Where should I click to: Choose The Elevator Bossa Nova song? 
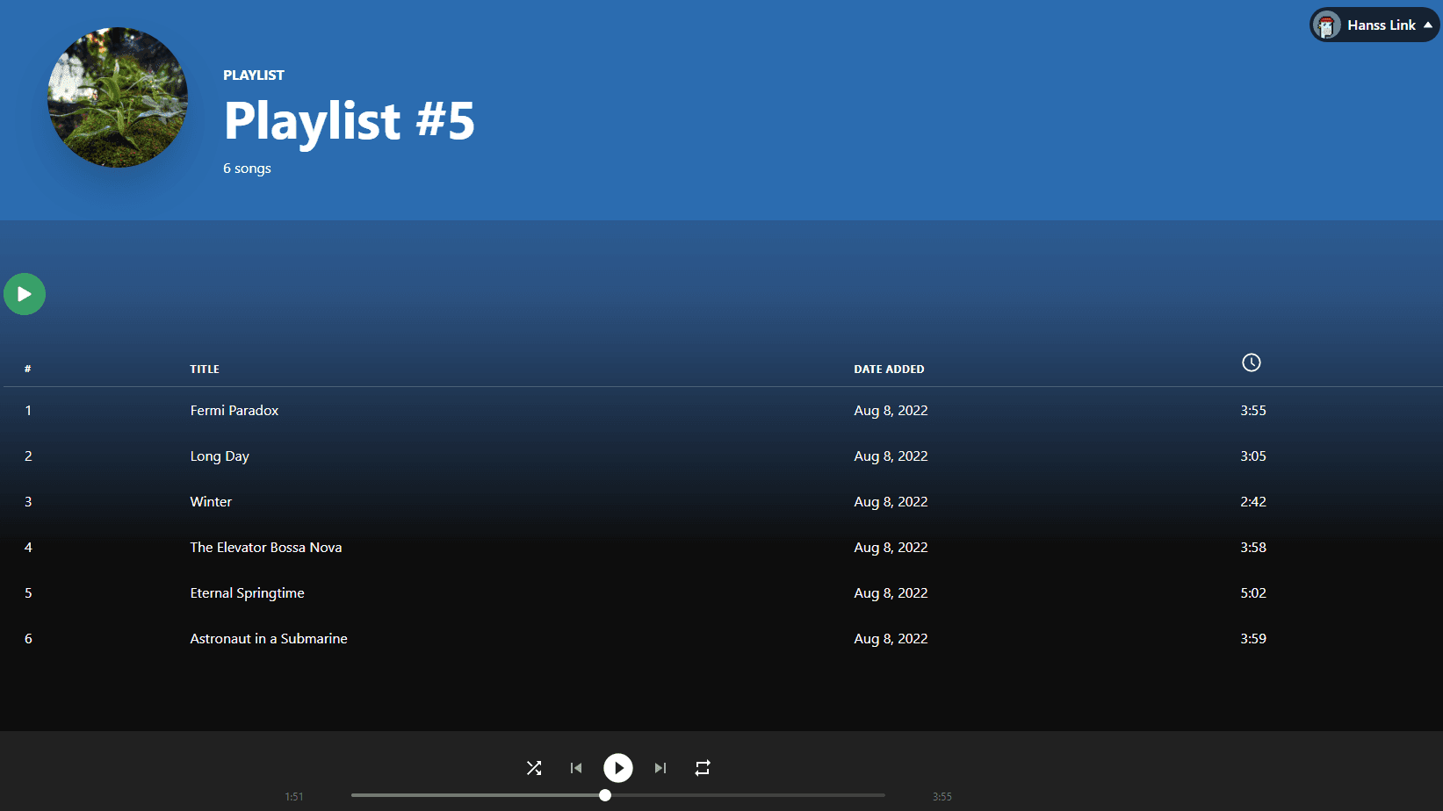(x=266, y=548)
